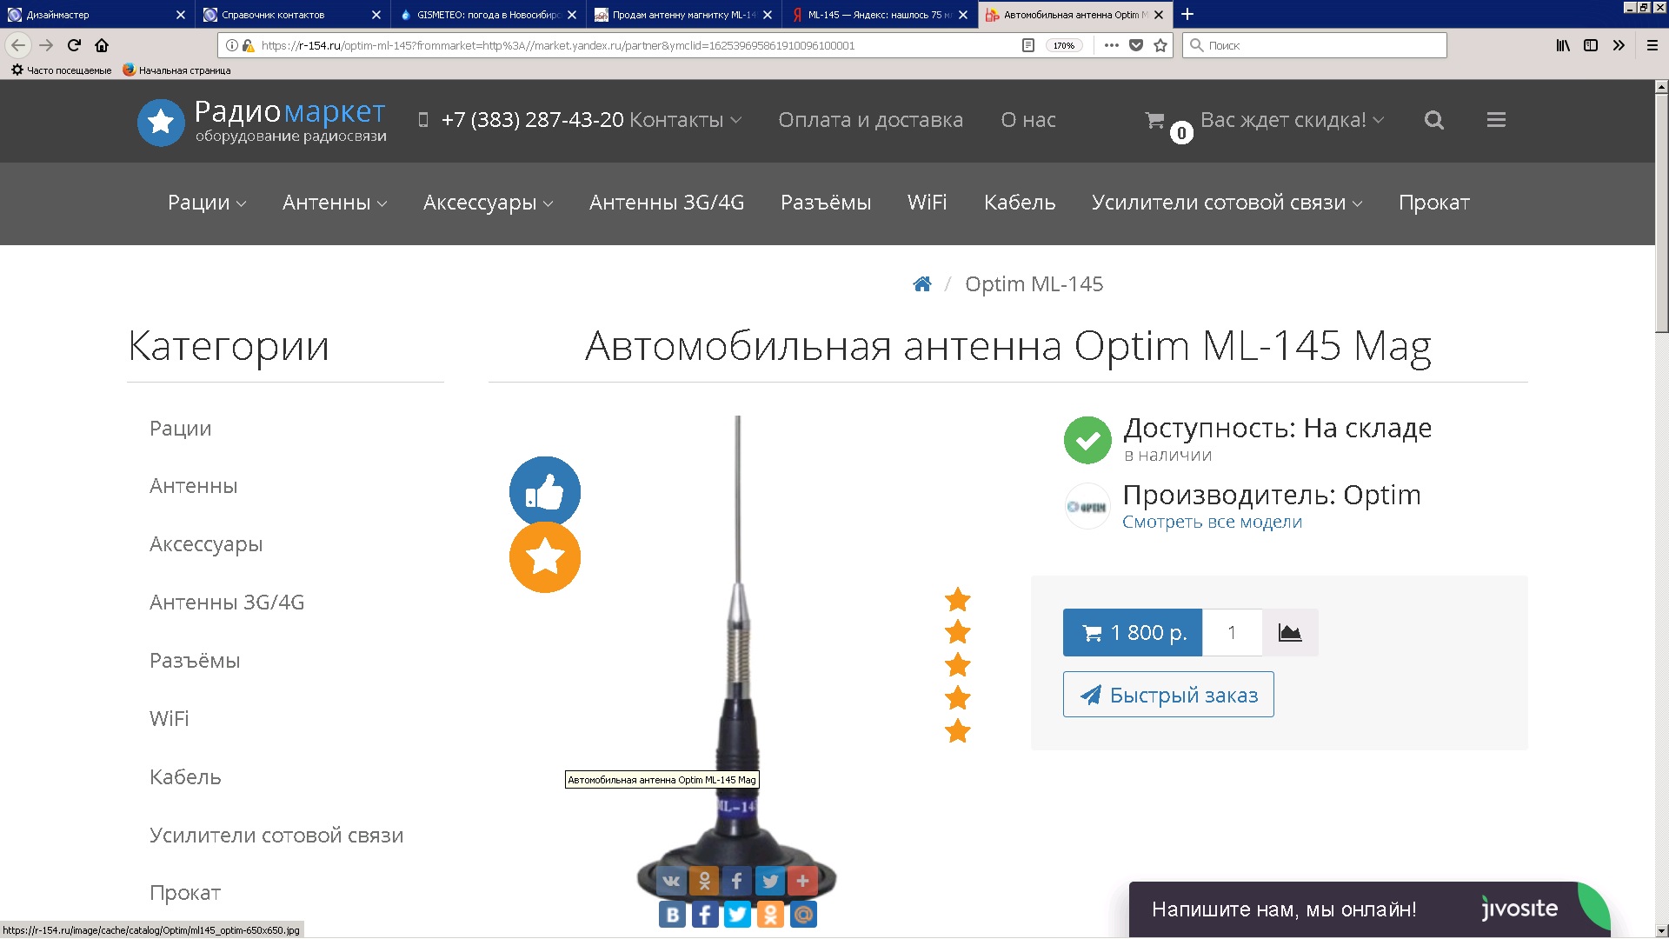Expand Рации navigation dropdown
The height and width of the screenshot is (939, 1669).
click(x=207, y=203)
